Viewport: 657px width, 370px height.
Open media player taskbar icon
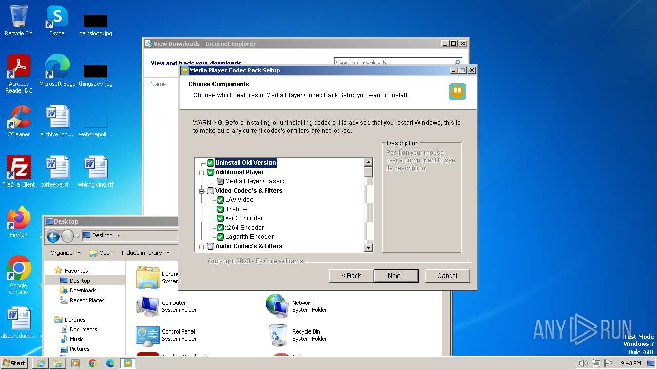(x=75, y=363)
